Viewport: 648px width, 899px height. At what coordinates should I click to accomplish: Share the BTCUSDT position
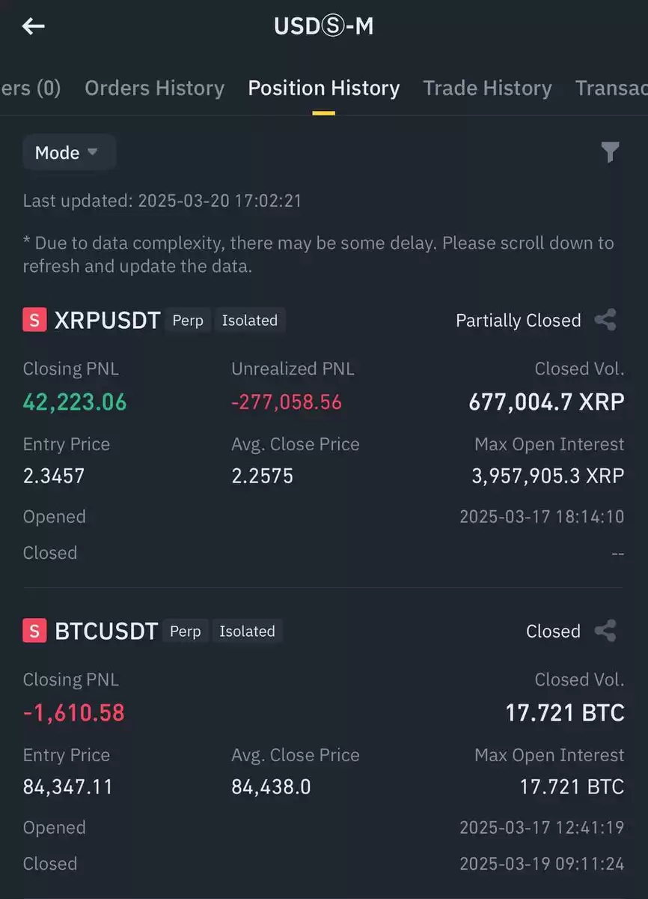point(605,631)
